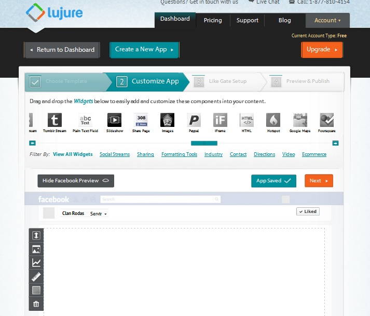Screen dimensions: 370x316
Task: Select the Tumblr Stream widget
Action: tap(55, 120)
